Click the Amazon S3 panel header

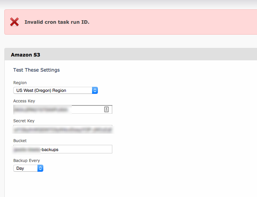tap(131, 55)
